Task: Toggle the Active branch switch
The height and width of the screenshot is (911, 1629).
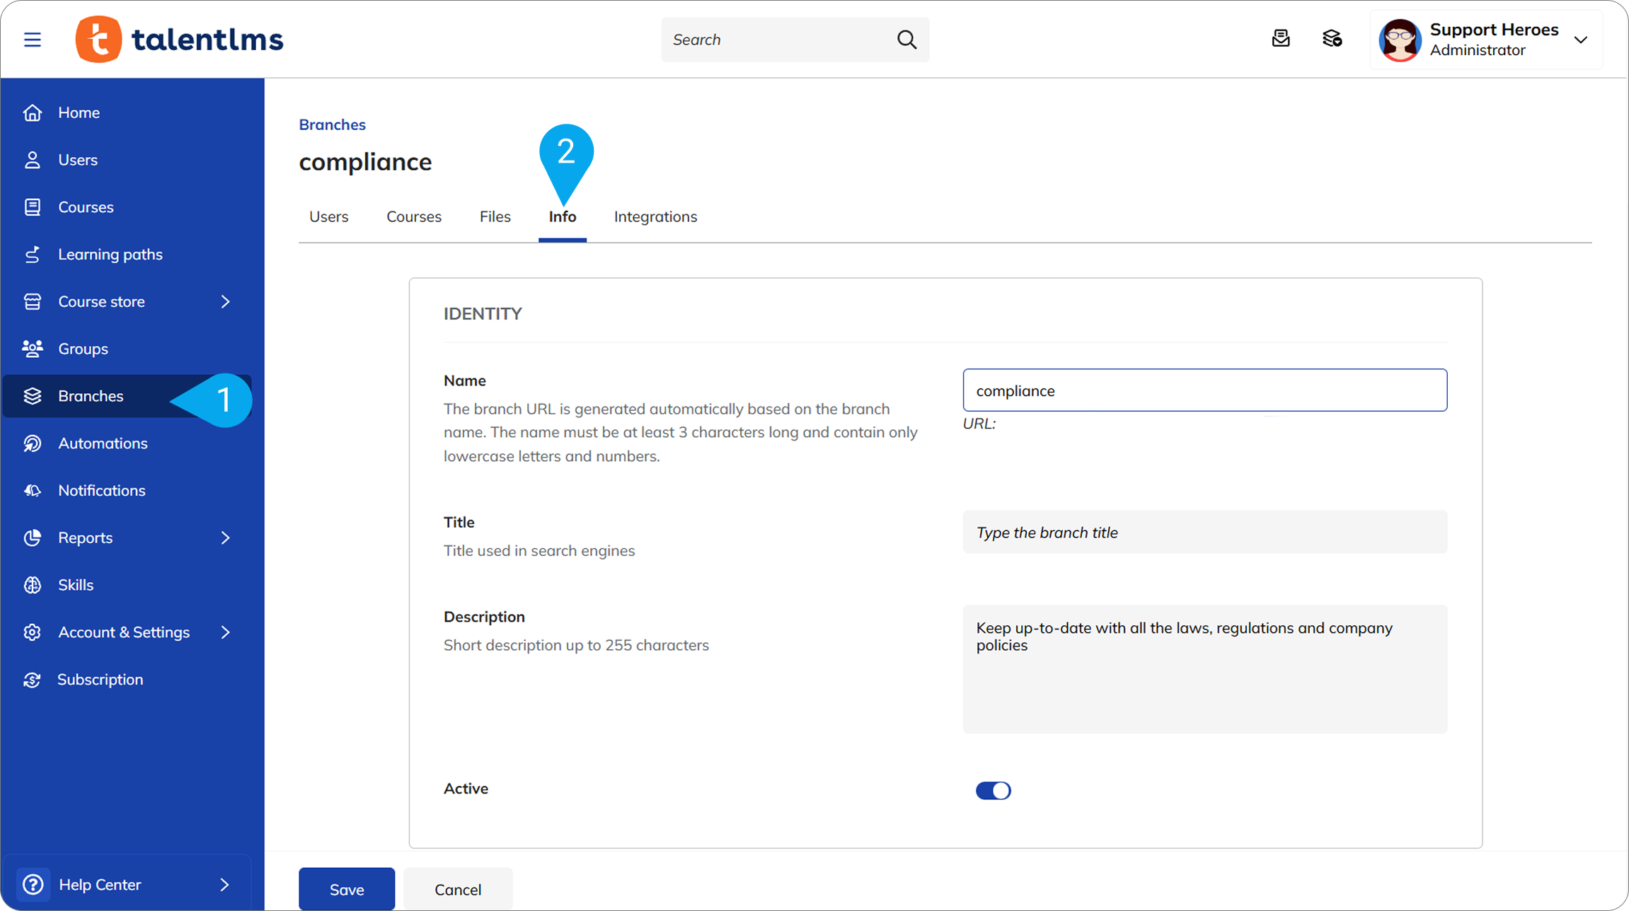Action: (993, 790)
